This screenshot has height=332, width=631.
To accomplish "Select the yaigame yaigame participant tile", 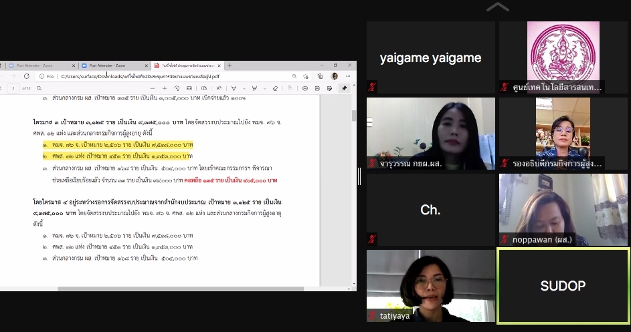I will pyautogui.click(x=431, y=57).
